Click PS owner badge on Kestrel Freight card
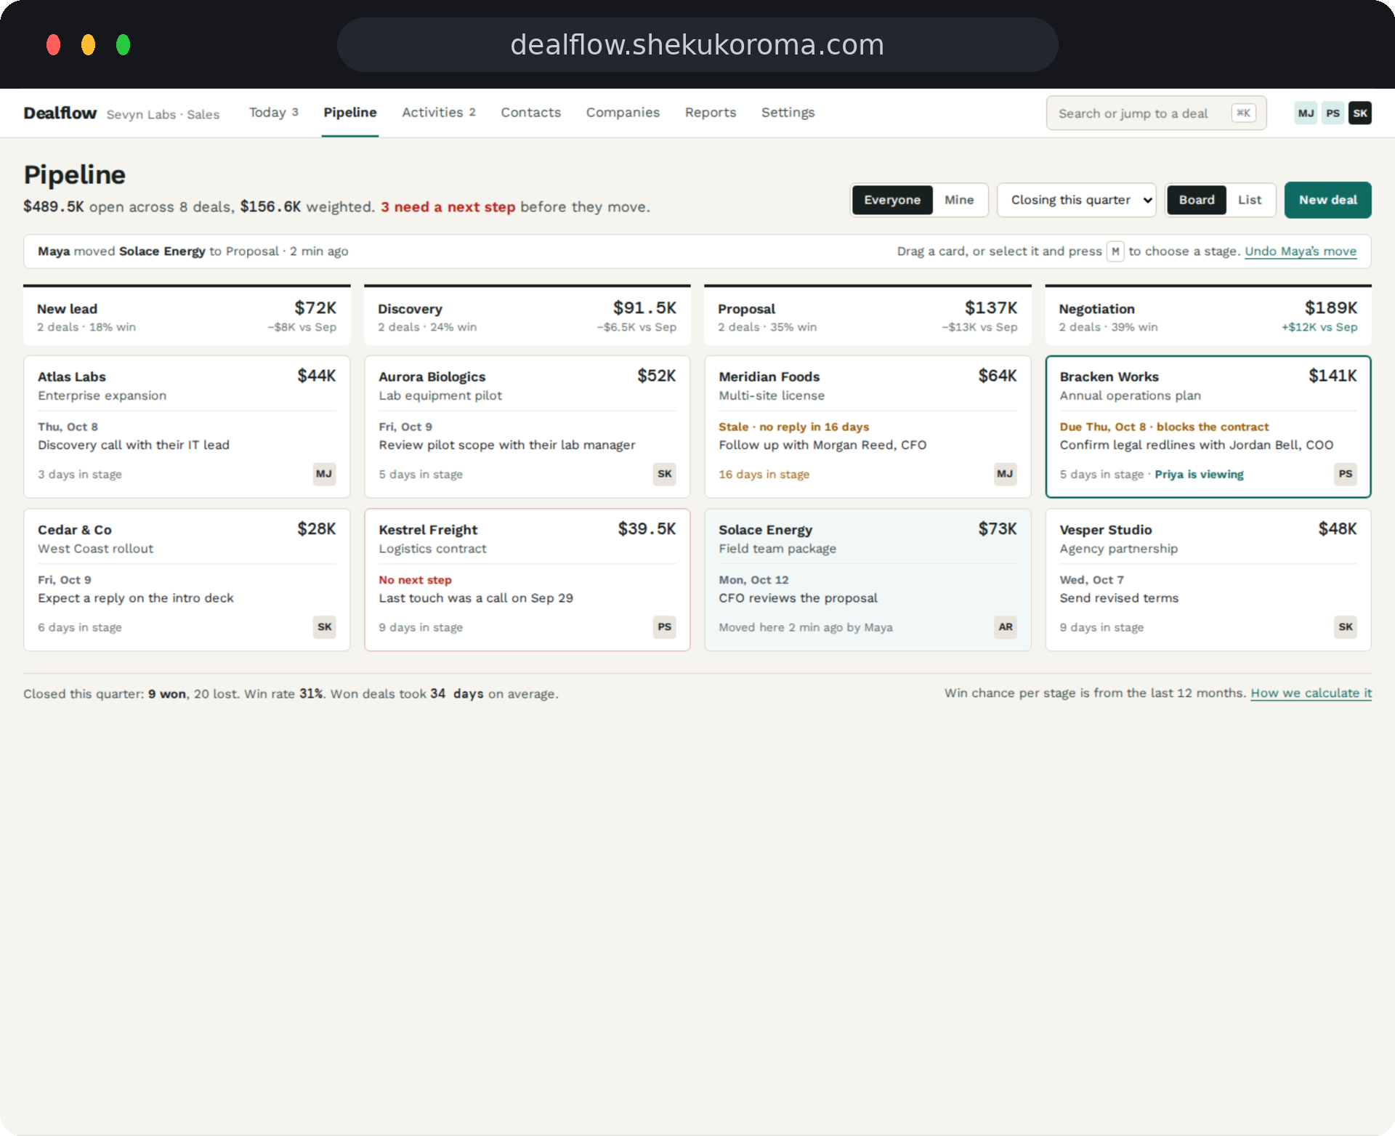The height and width of the screenshot is (1136, 1395). [665, 627]
